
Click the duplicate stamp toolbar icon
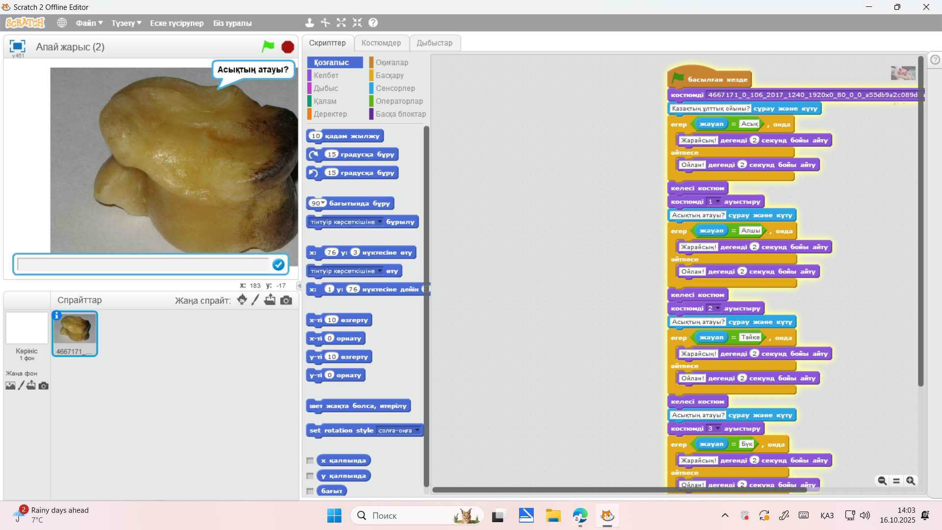[x=310, y=23]
